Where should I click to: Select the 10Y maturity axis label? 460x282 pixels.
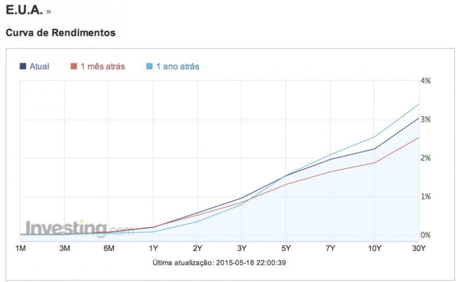click(x=374, y=248)
